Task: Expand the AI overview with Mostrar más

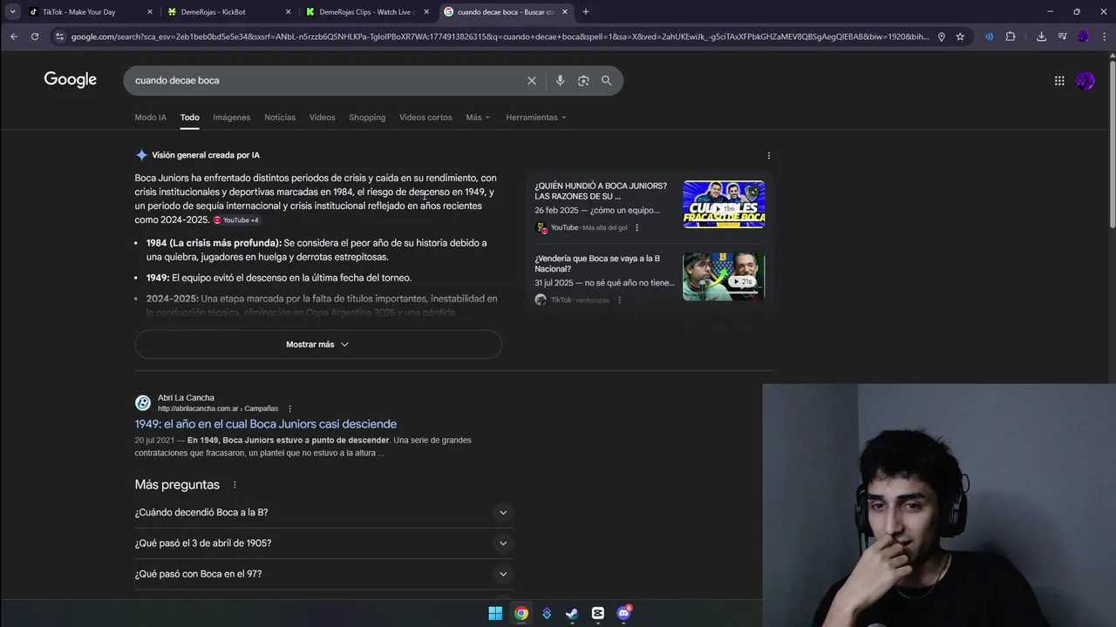Action: click(x=318, y=344)
